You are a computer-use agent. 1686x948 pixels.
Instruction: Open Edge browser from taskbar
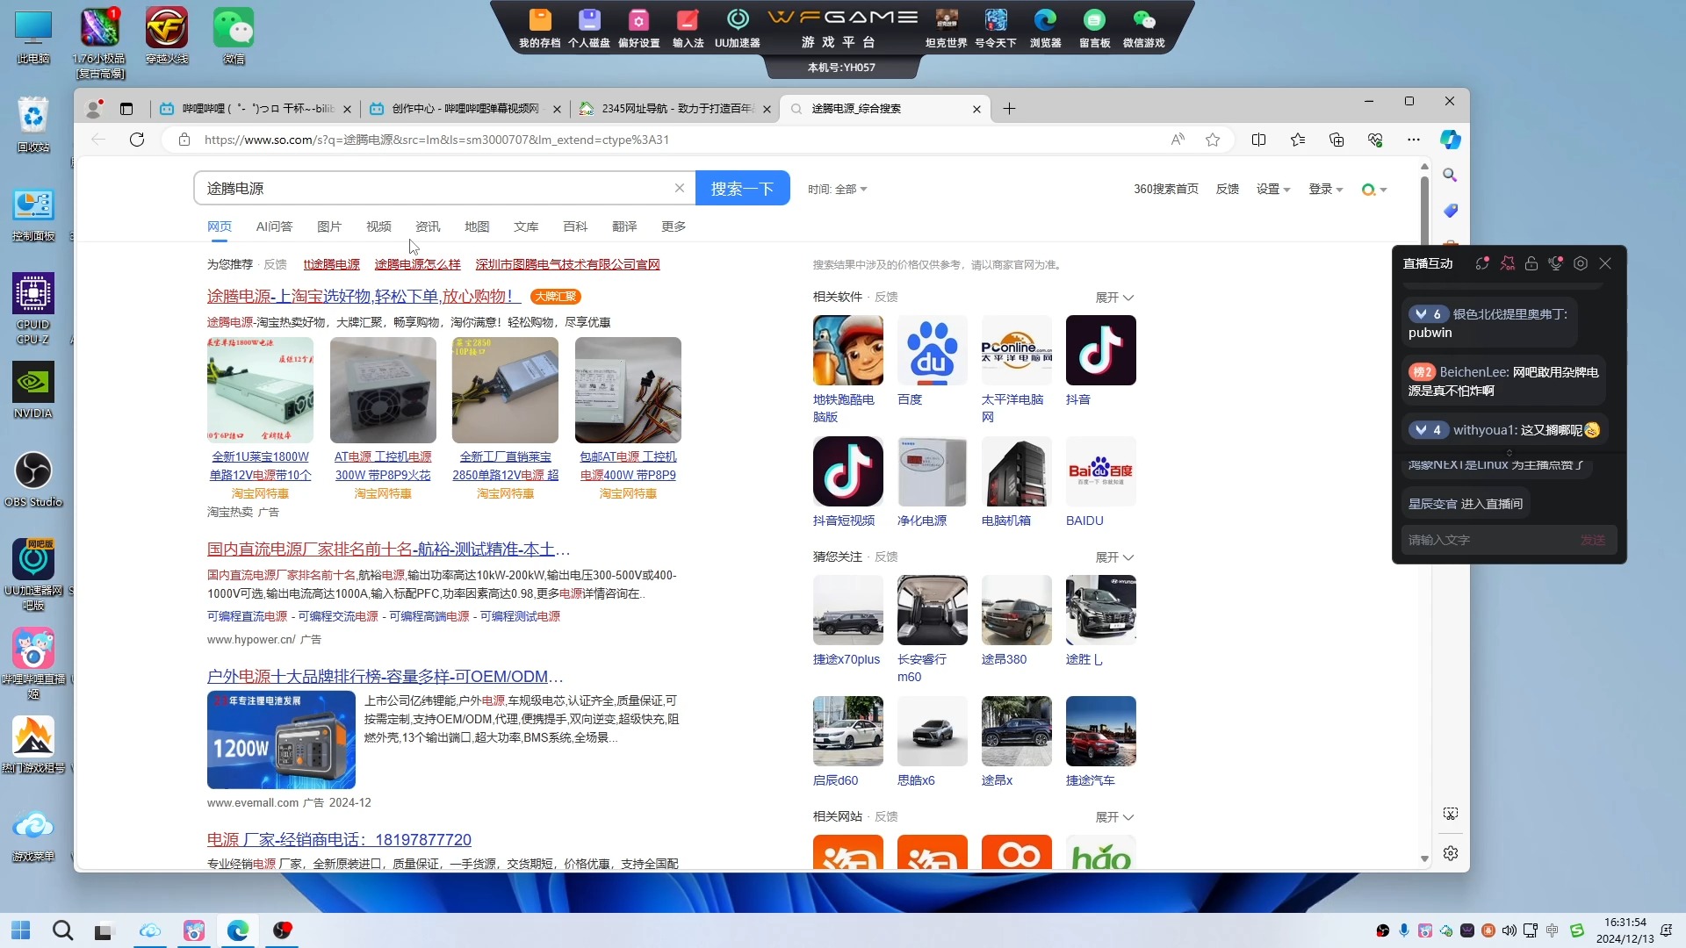coord(237,930)
